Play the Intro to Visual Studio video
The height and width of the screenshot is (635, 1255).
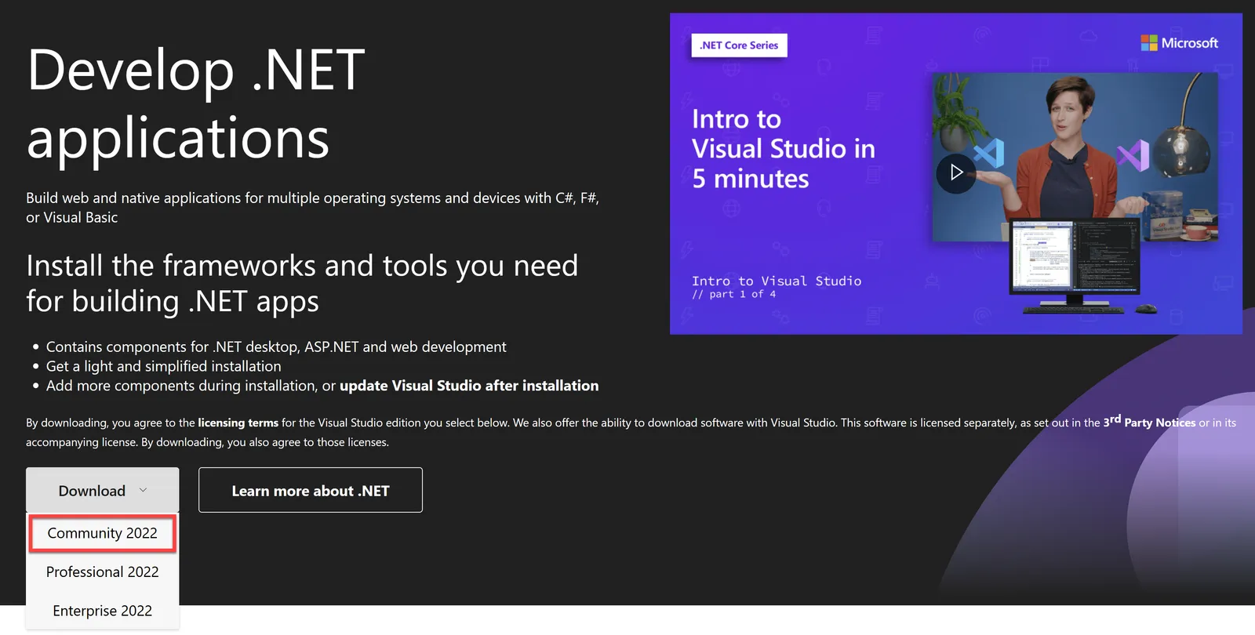pos(955,172)
